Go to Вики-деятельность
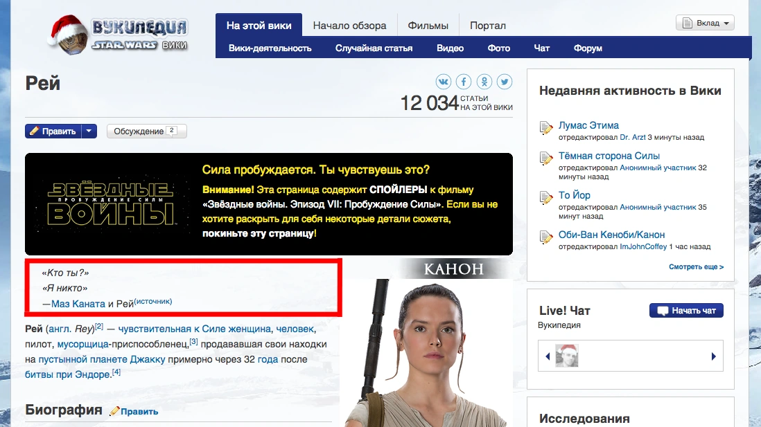 270,48
